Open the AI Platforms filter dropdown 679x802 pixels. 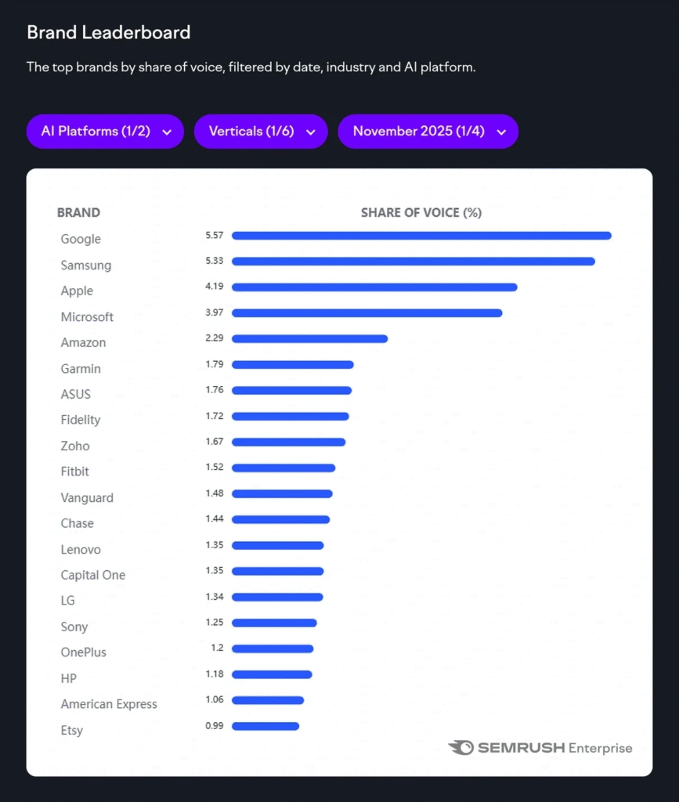click(x=105, y=132)
